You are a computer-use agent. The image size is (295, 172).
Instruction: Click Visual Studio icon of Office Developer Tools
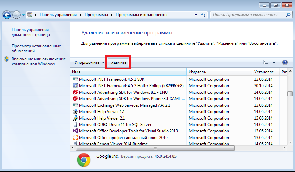[x=75, y=131]
